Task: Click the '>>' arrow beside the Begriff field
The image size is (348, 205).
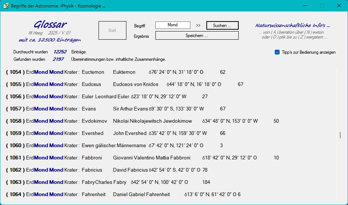Action: coord(198,26)
